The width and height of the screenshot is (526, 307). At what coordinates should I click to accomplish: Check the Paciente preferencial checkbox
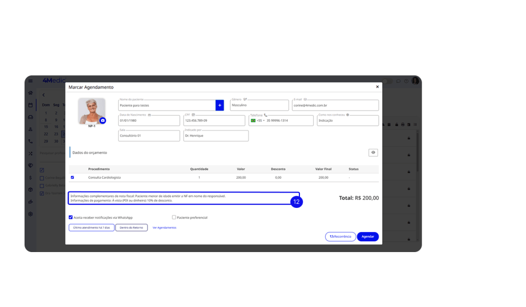click(174, 217)
